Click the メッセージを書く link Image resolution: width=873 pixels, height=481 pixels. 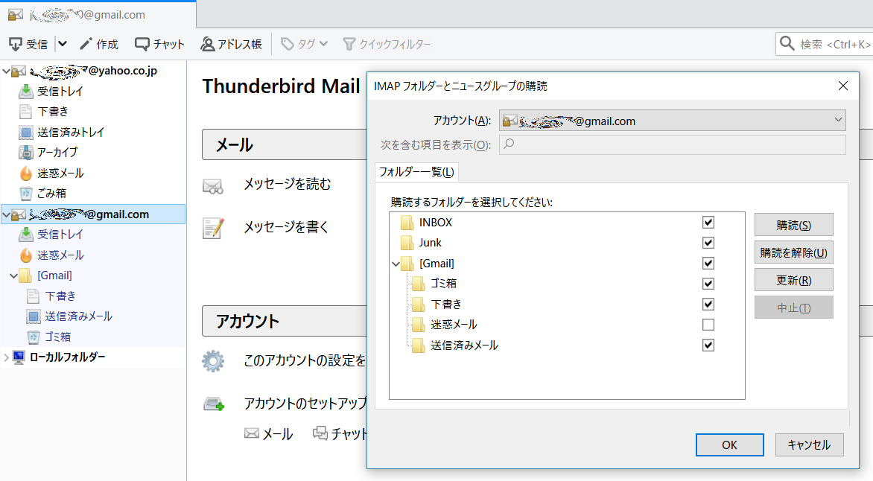(286, 227)
